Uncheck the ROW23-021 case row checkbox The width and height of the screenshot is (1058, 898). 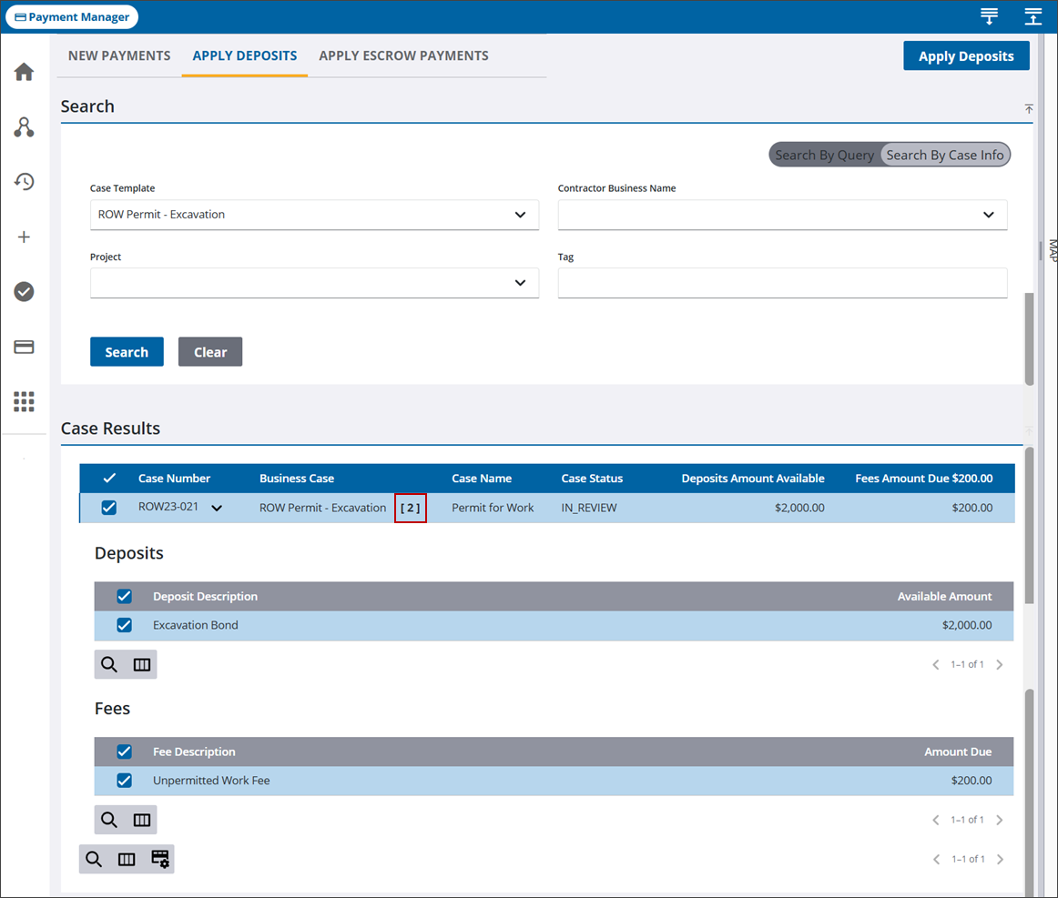coord(109,508)
